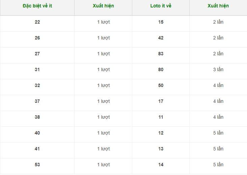Image resolution: width=247 pixels, height=175 pixels.
Task: Click "4 lần" in the row for 17
Action: pos(218,101)
